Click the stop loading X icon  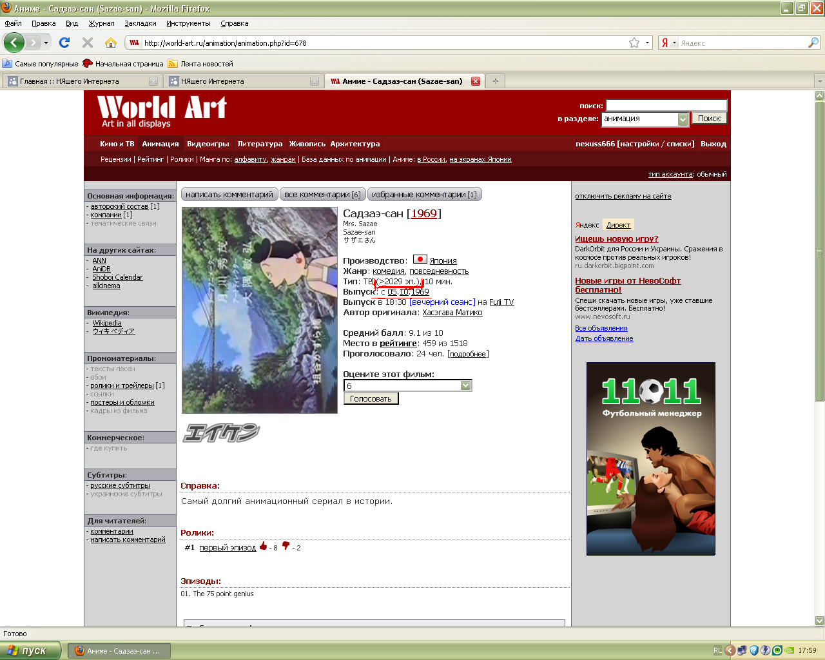88,43
